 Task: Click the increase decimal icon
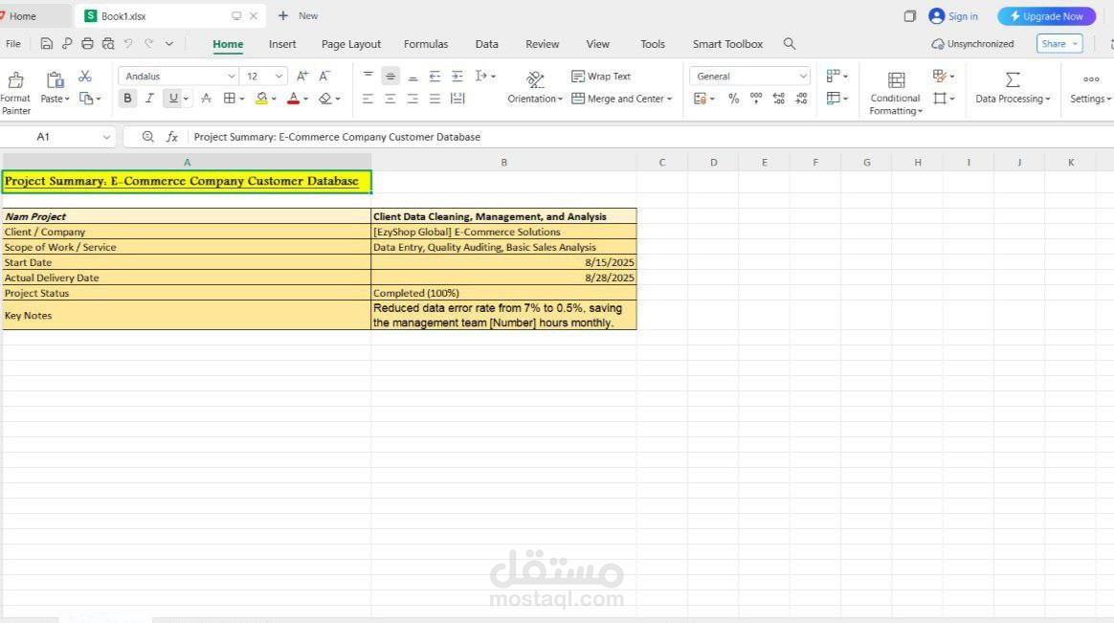[x=778, y=98]
